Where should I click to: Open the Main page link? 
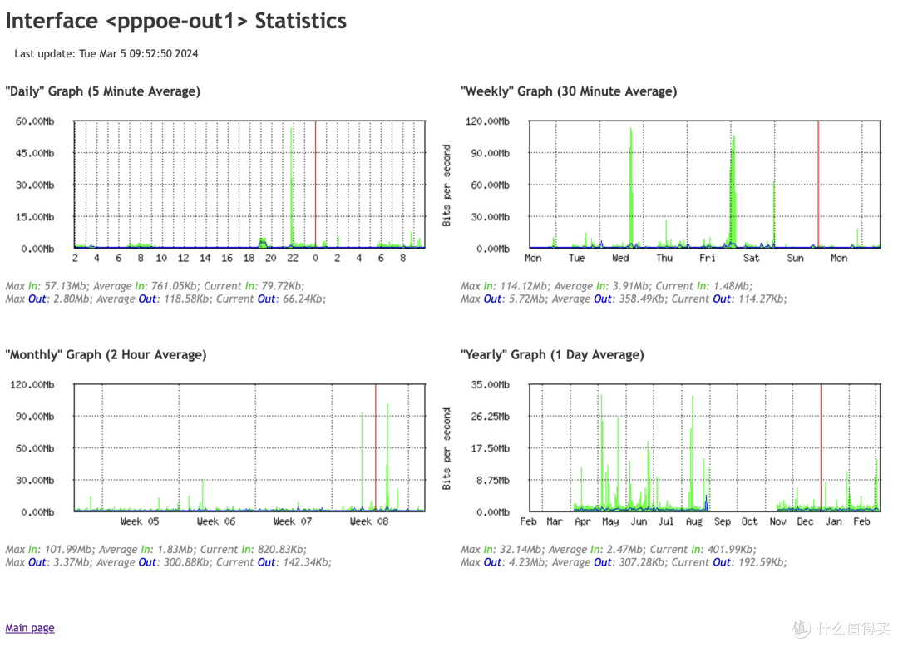point(30,628)
